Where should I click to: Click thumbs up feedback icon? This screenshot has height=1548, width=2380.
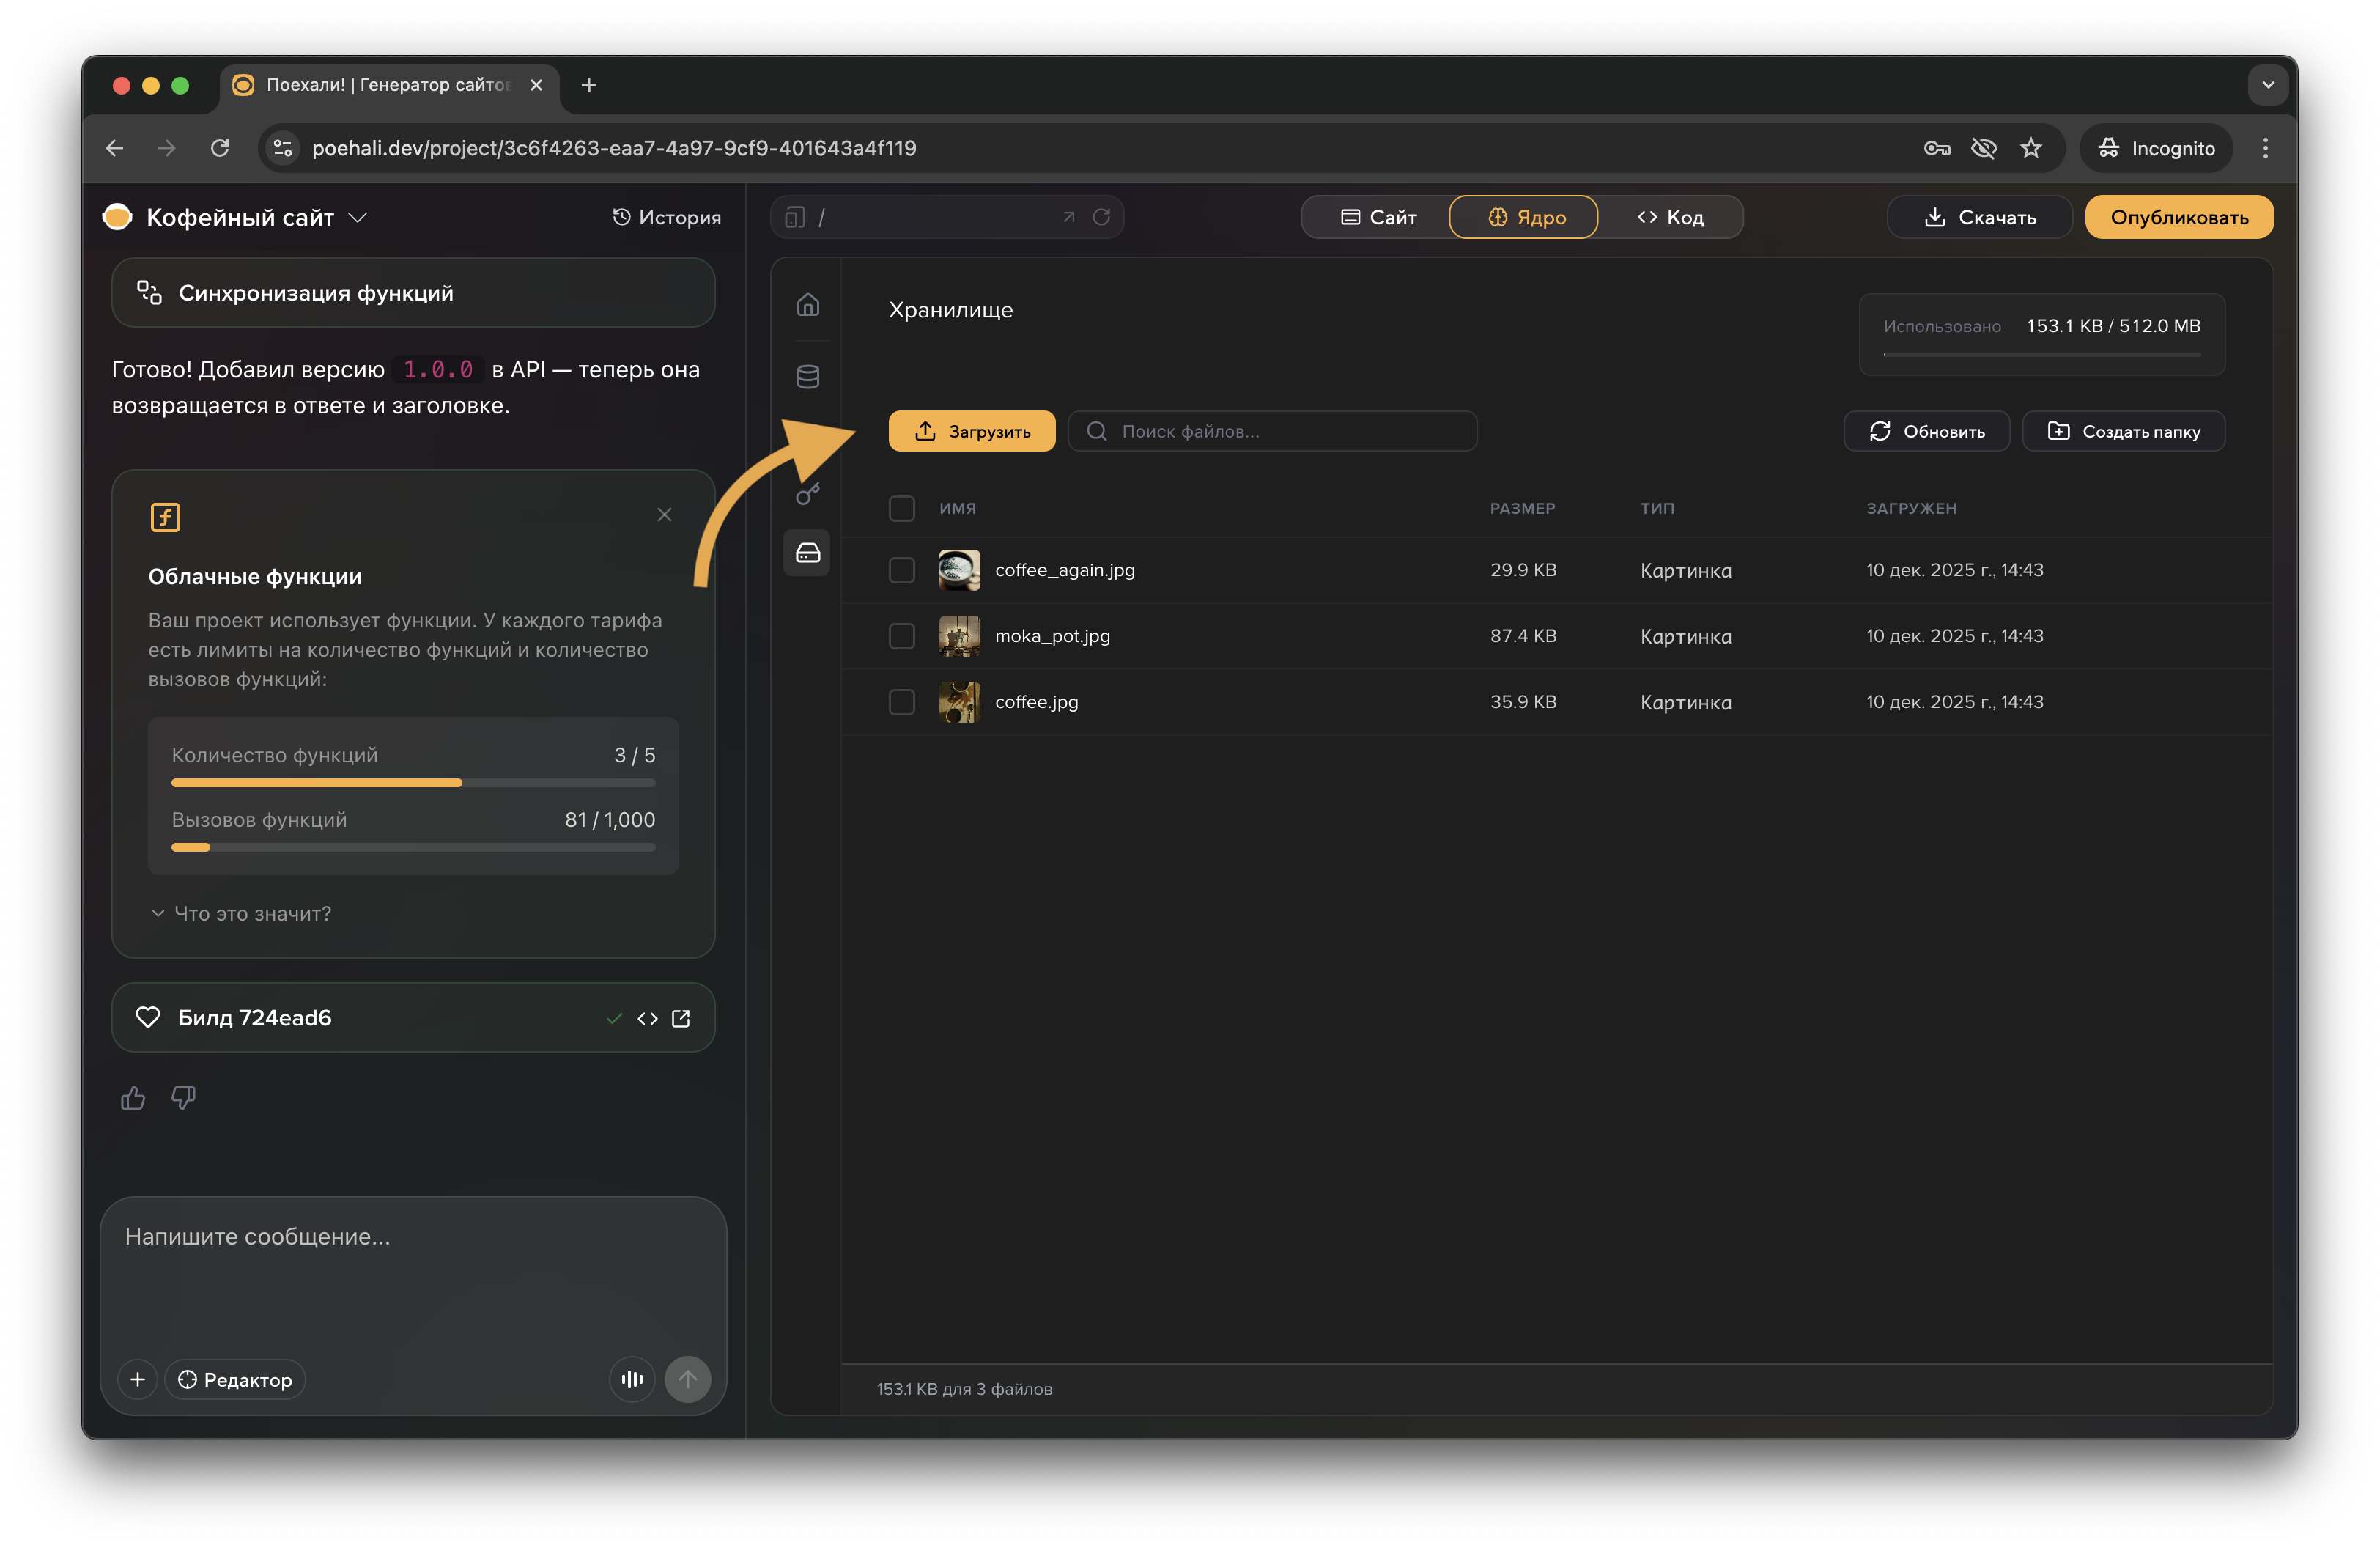133,1098
